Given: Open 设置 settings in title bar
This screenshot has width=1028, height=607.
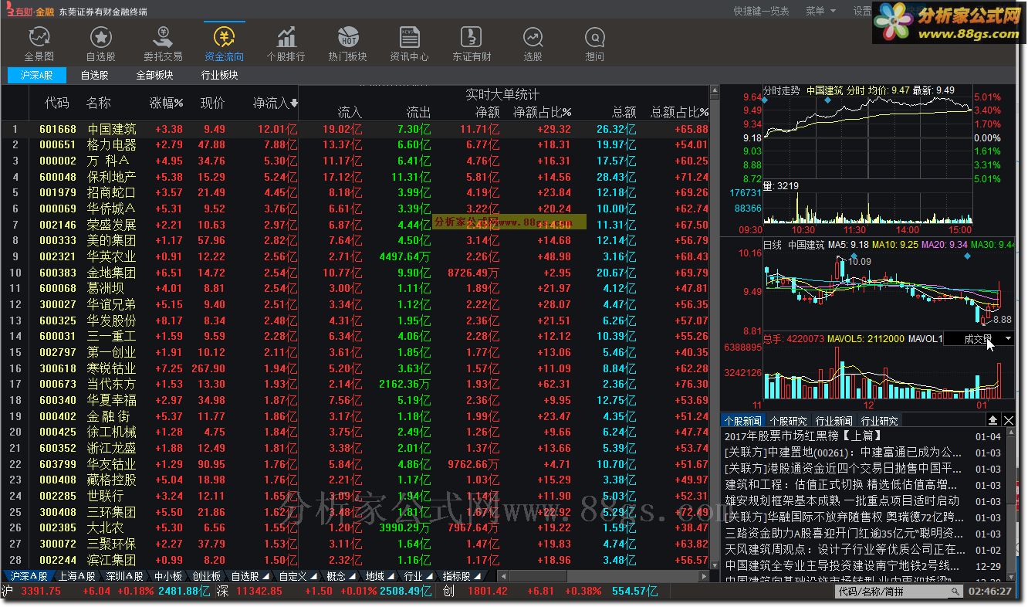Looking at the screenshot, I should pyautogui.click(x=862, y=11).
